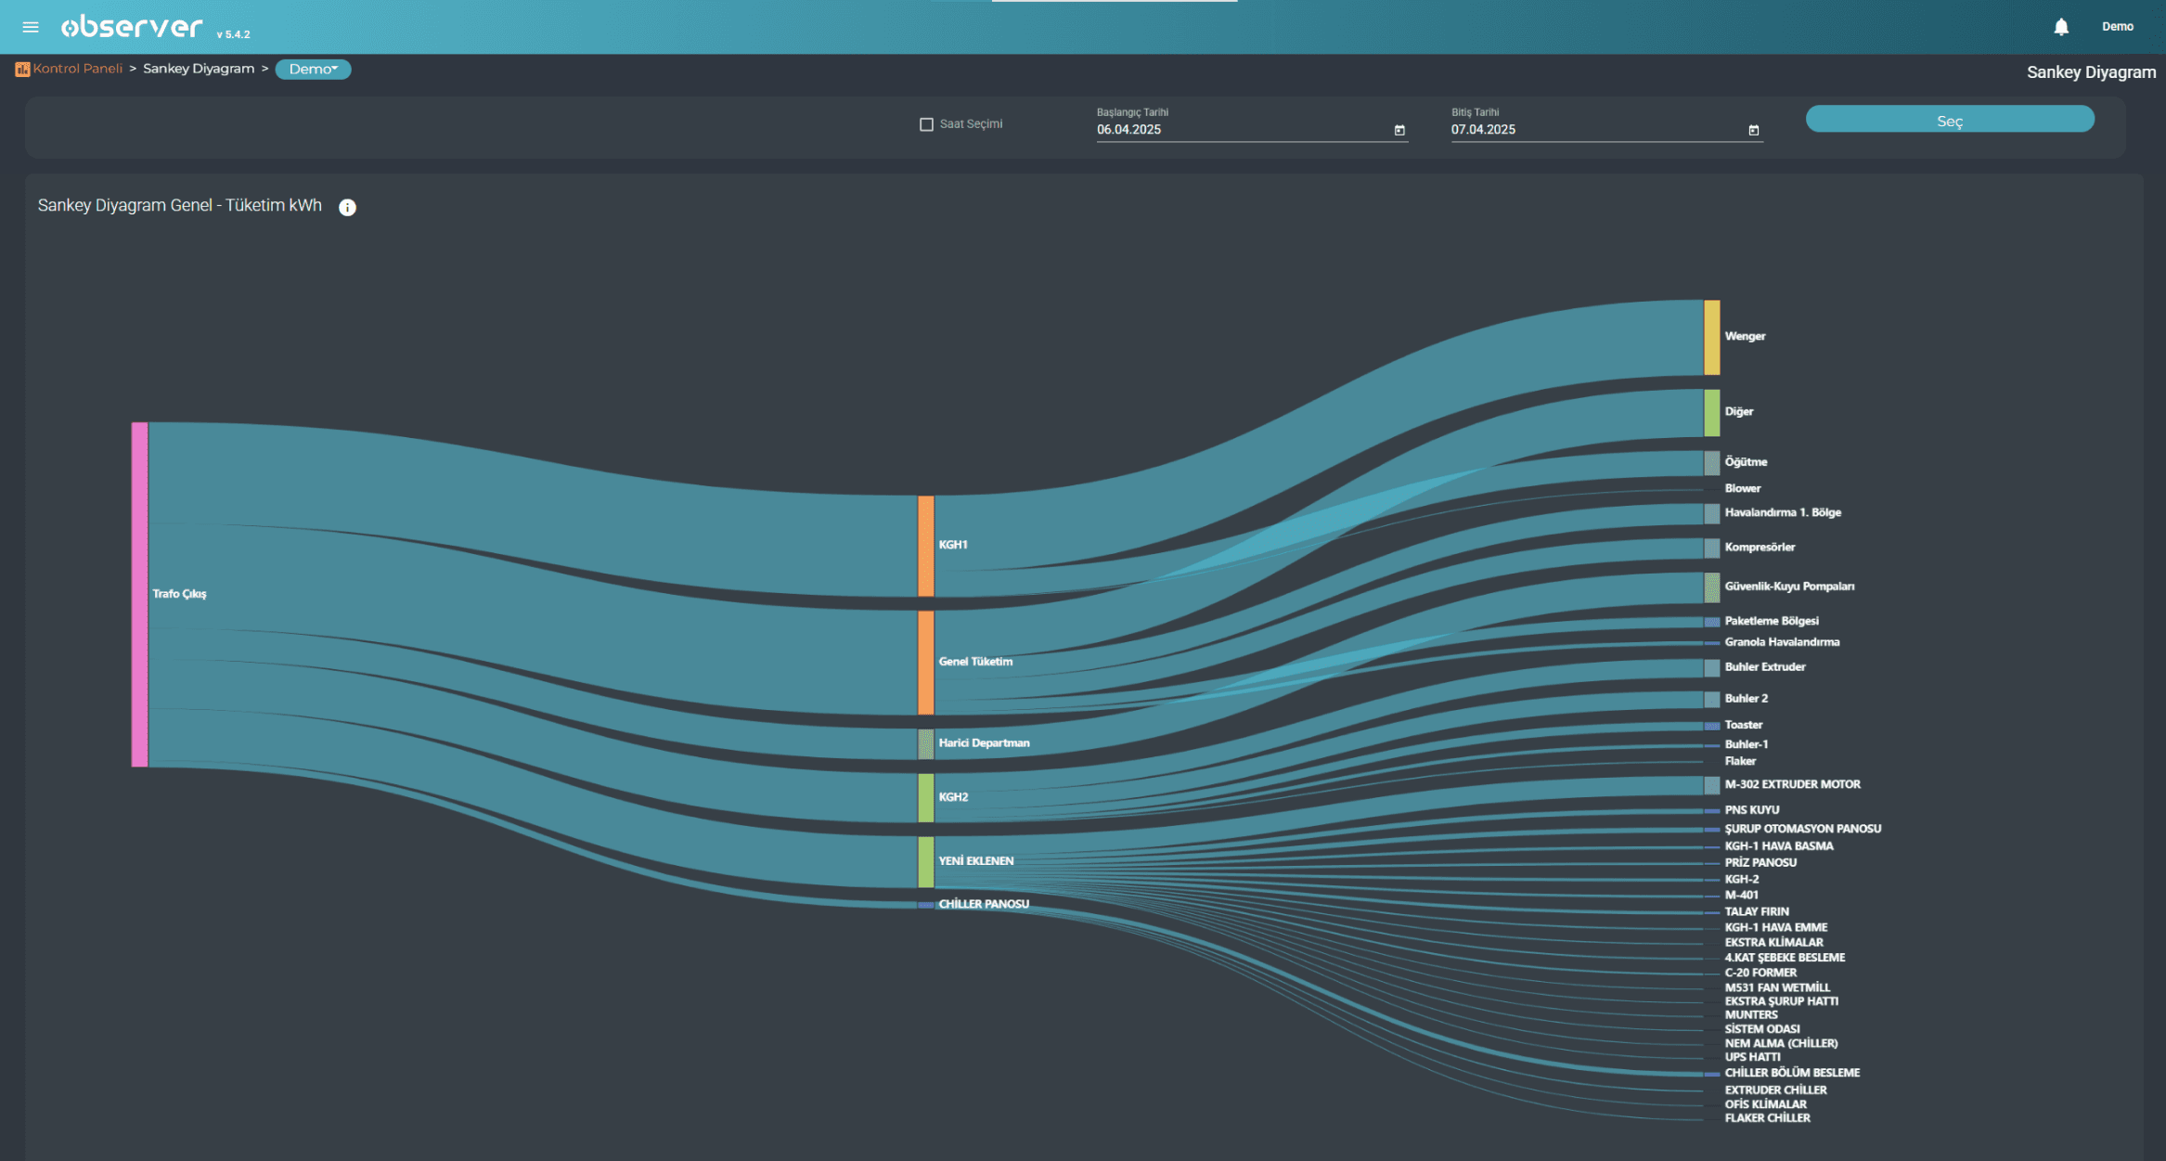Screen dimensions: 2166x1161
Task: Select the orange Genel Tüketim node
Action: [x=926, y=662]
